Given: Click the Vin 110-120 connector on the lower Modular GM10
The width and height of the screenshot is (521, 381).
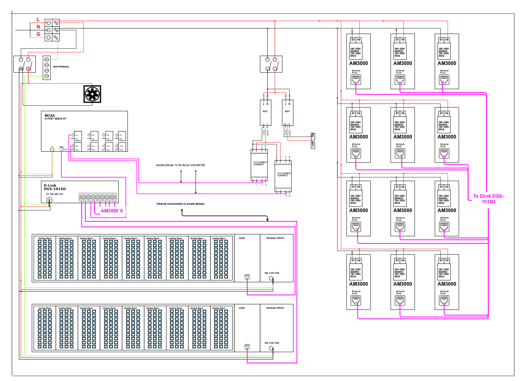Looking at the screenshot, I should pos(271,348).
